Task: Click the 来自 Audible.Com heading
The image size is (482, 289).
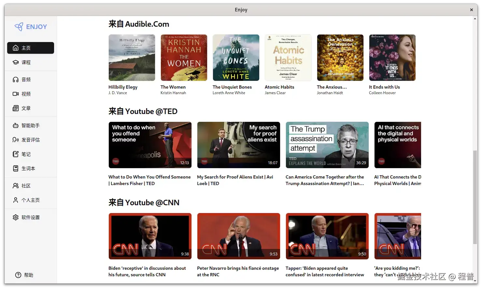Action: (x=139, y=24)
